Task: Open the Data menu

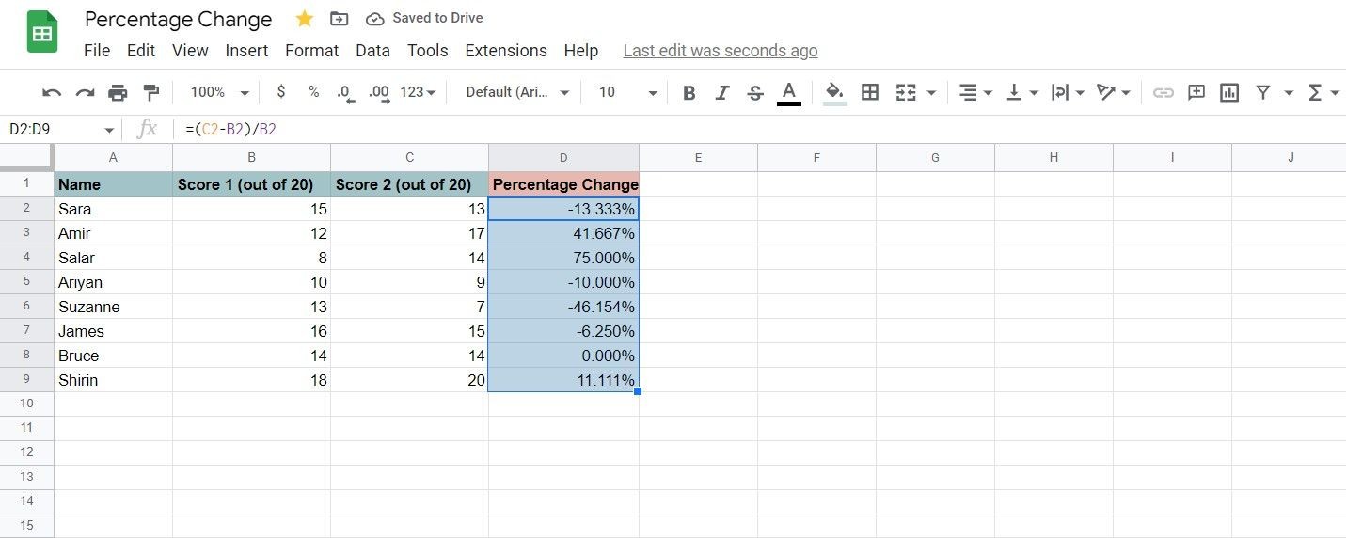Action: click(x=372, y=51)
